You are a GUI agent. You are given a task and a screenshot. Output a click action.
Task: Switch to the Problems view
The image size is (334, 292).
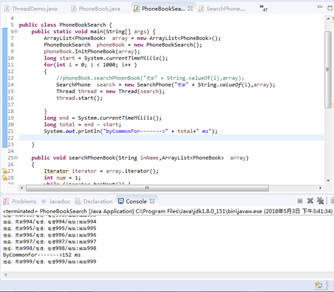[20, 201]
